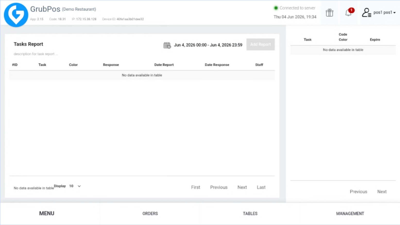The height and width of the screenshot is (225, 400).
Task: Open the MANAGEMENT tab
Action: pos(350,213)
